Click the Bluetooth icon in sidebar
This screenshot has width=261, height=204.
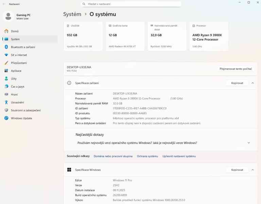point(6,47)
